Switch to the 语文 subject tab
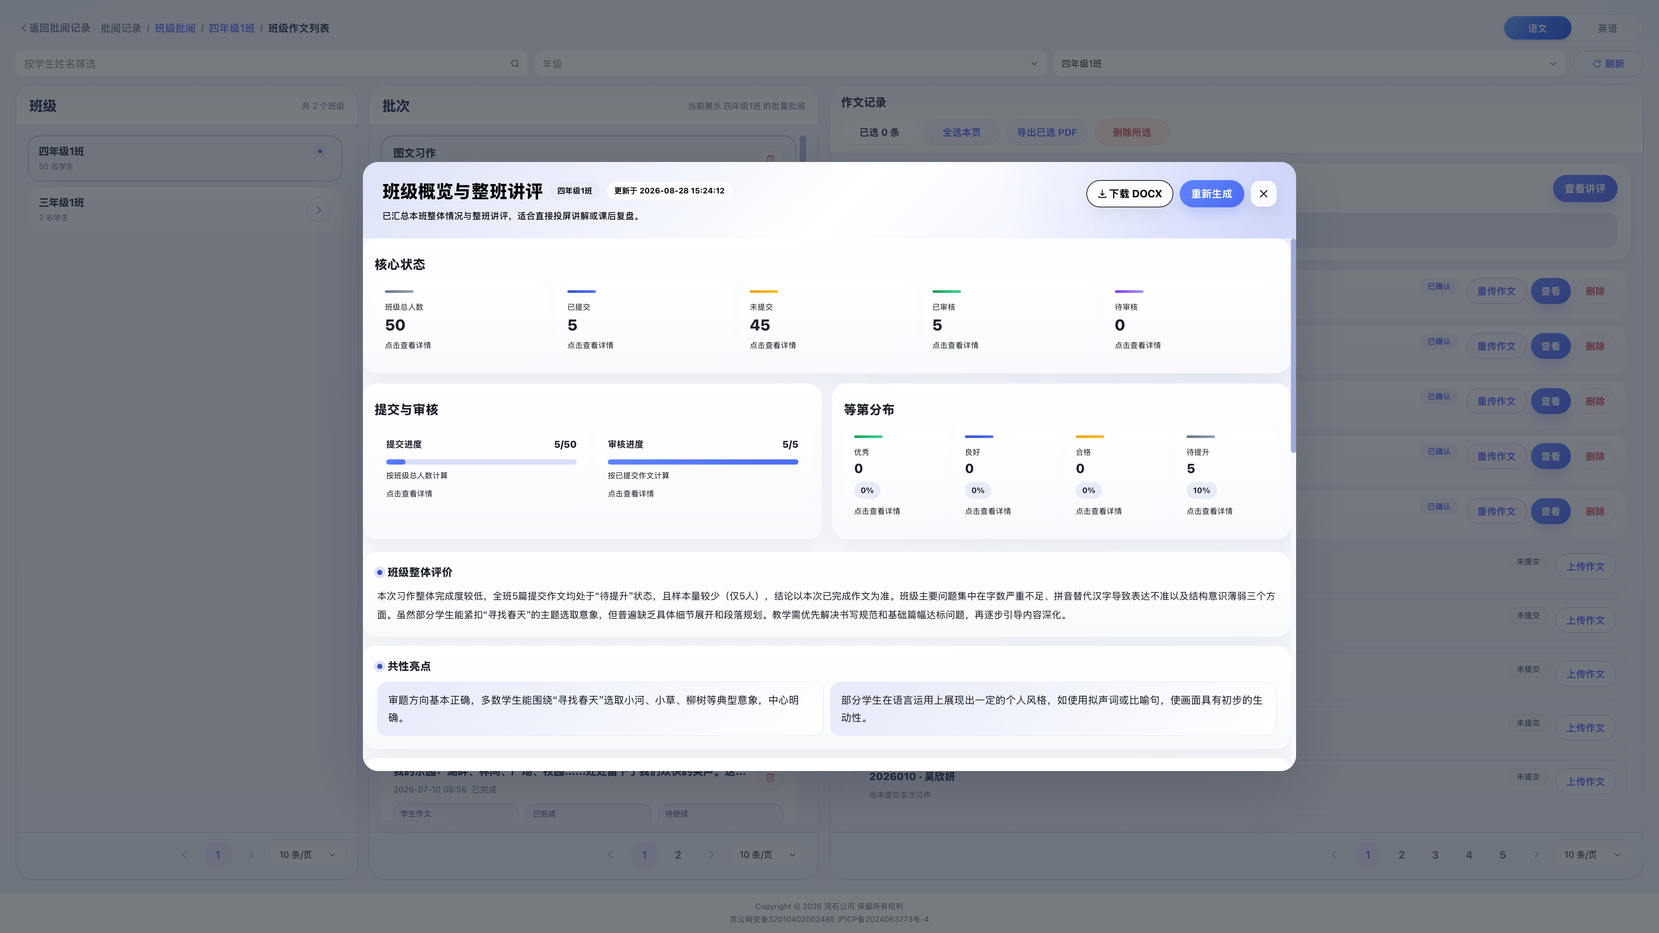Screen dimensions: 1659x933 tap(1537, 28)
